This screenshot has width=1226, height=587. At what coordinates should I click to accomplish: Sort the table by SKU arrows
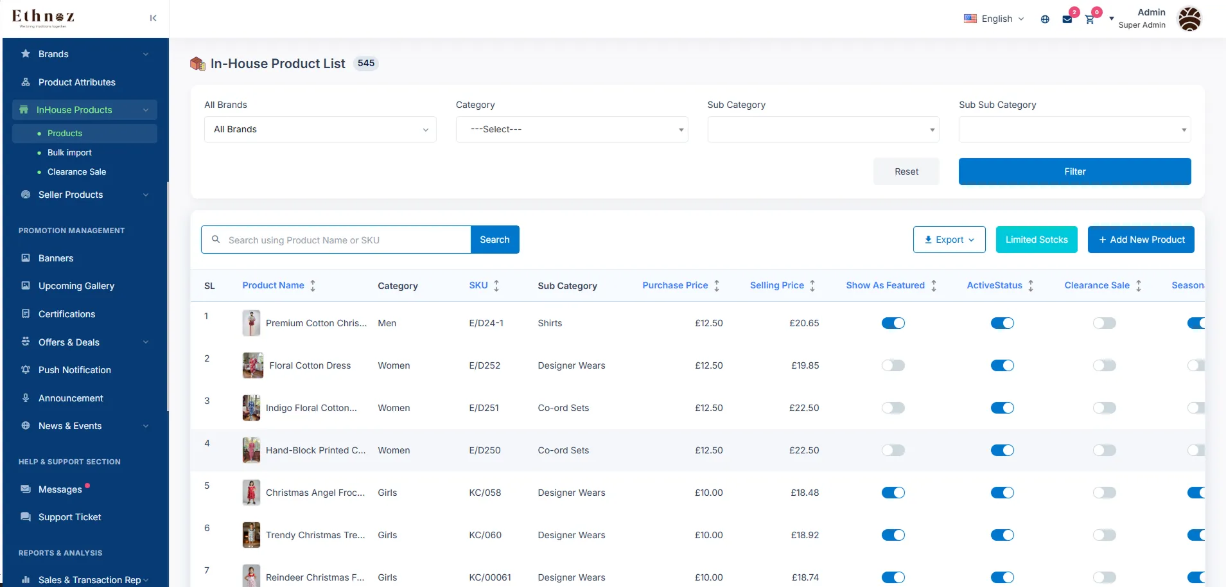496,285
